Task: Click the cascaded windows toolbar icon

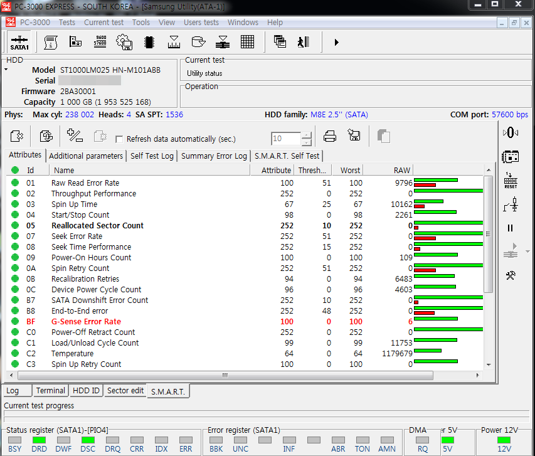Action: tap(280, 41)
